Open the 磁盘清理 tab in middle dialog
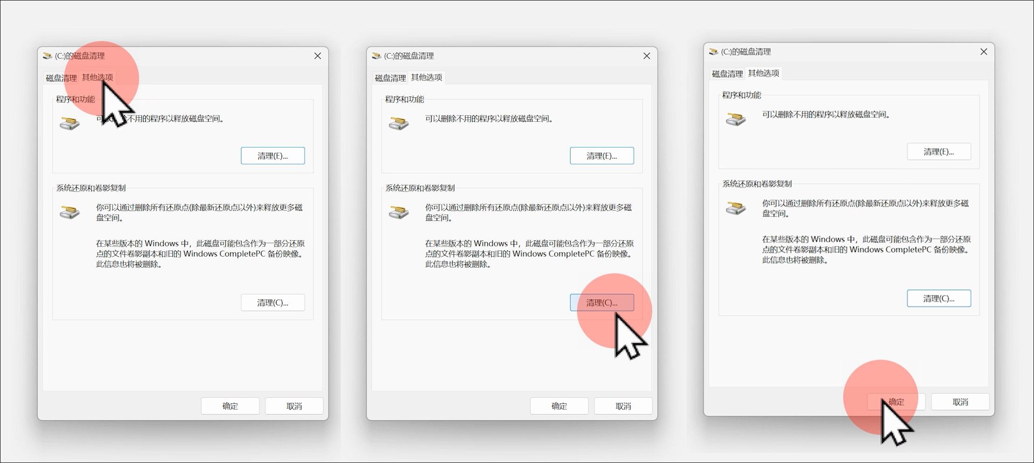This screenshot has width=1034, height=463. pos(390,78)
